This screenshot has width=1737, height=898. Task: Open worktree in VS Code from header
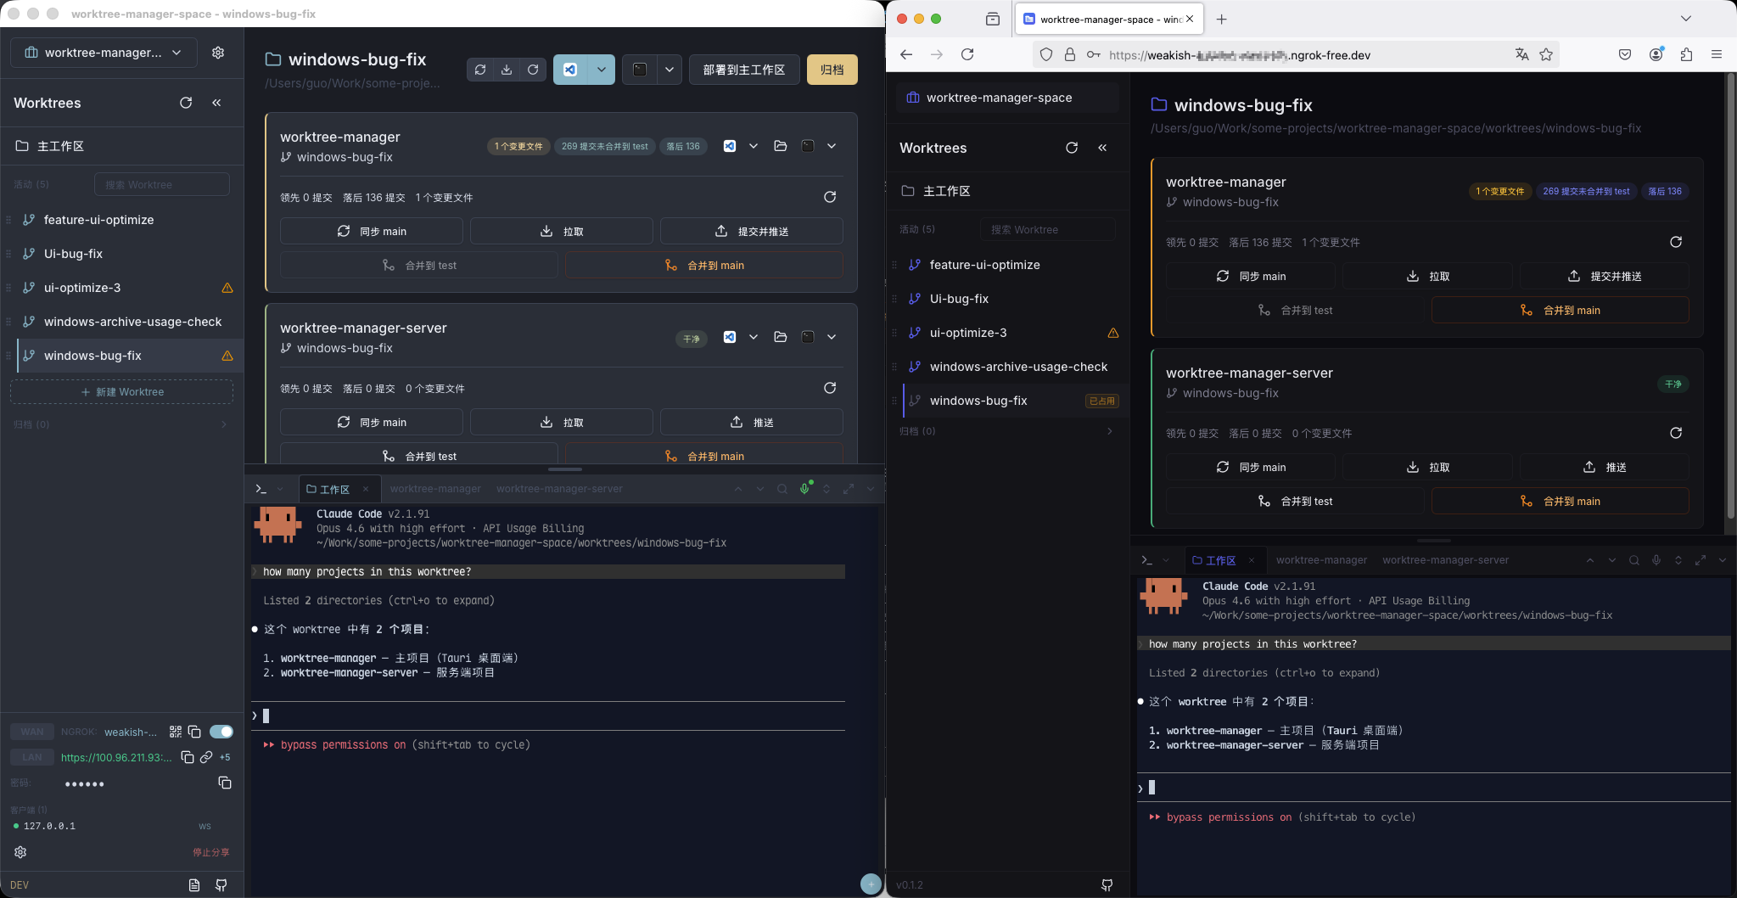pyautogui.click(x=570, y=70)
